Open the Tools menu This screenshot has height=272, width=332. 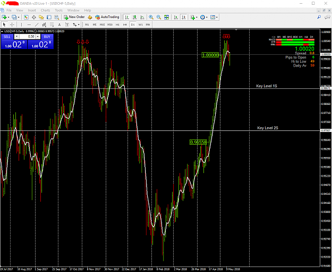pos(58,10)
